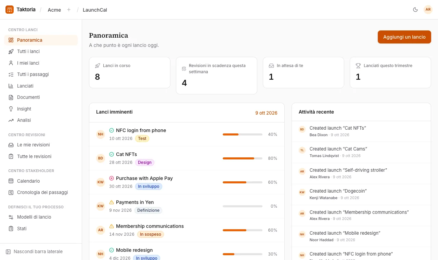Click the trend line icon for Analisi
This screenshot has height=260, width=438.
point(11,120)
